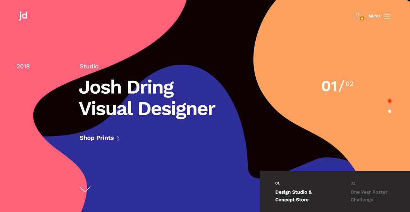Select Design Studio & Concept Store tab

[293, 196]
